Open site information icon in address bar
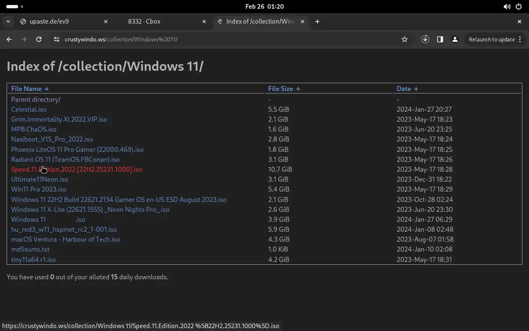529x331 pixels. tap(57, 39)
